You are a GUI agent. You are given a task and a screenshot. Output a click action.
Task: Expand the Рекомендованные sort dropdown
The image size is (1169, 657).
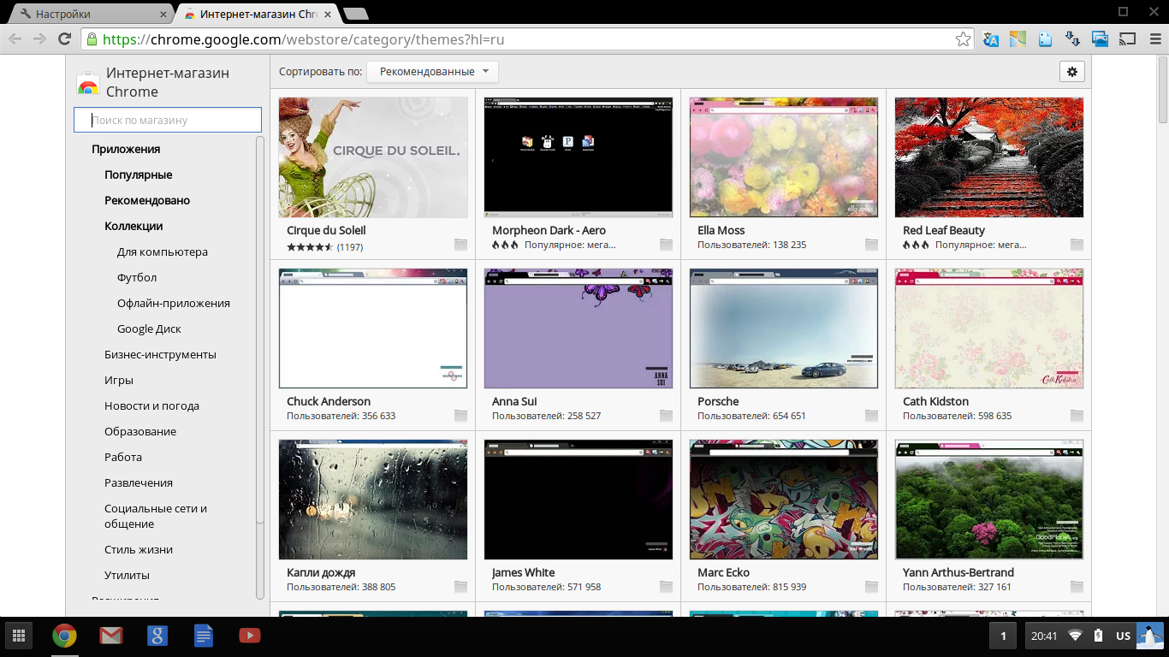(432, 72)
